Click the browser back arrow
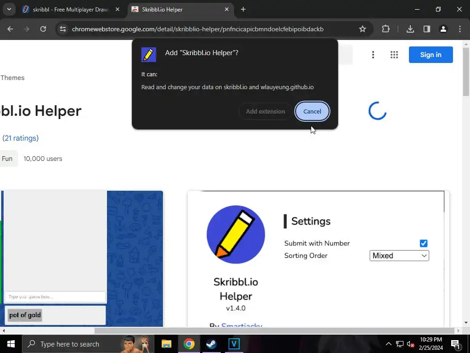This screenshot has width=470, height=353. pos(10,29)
